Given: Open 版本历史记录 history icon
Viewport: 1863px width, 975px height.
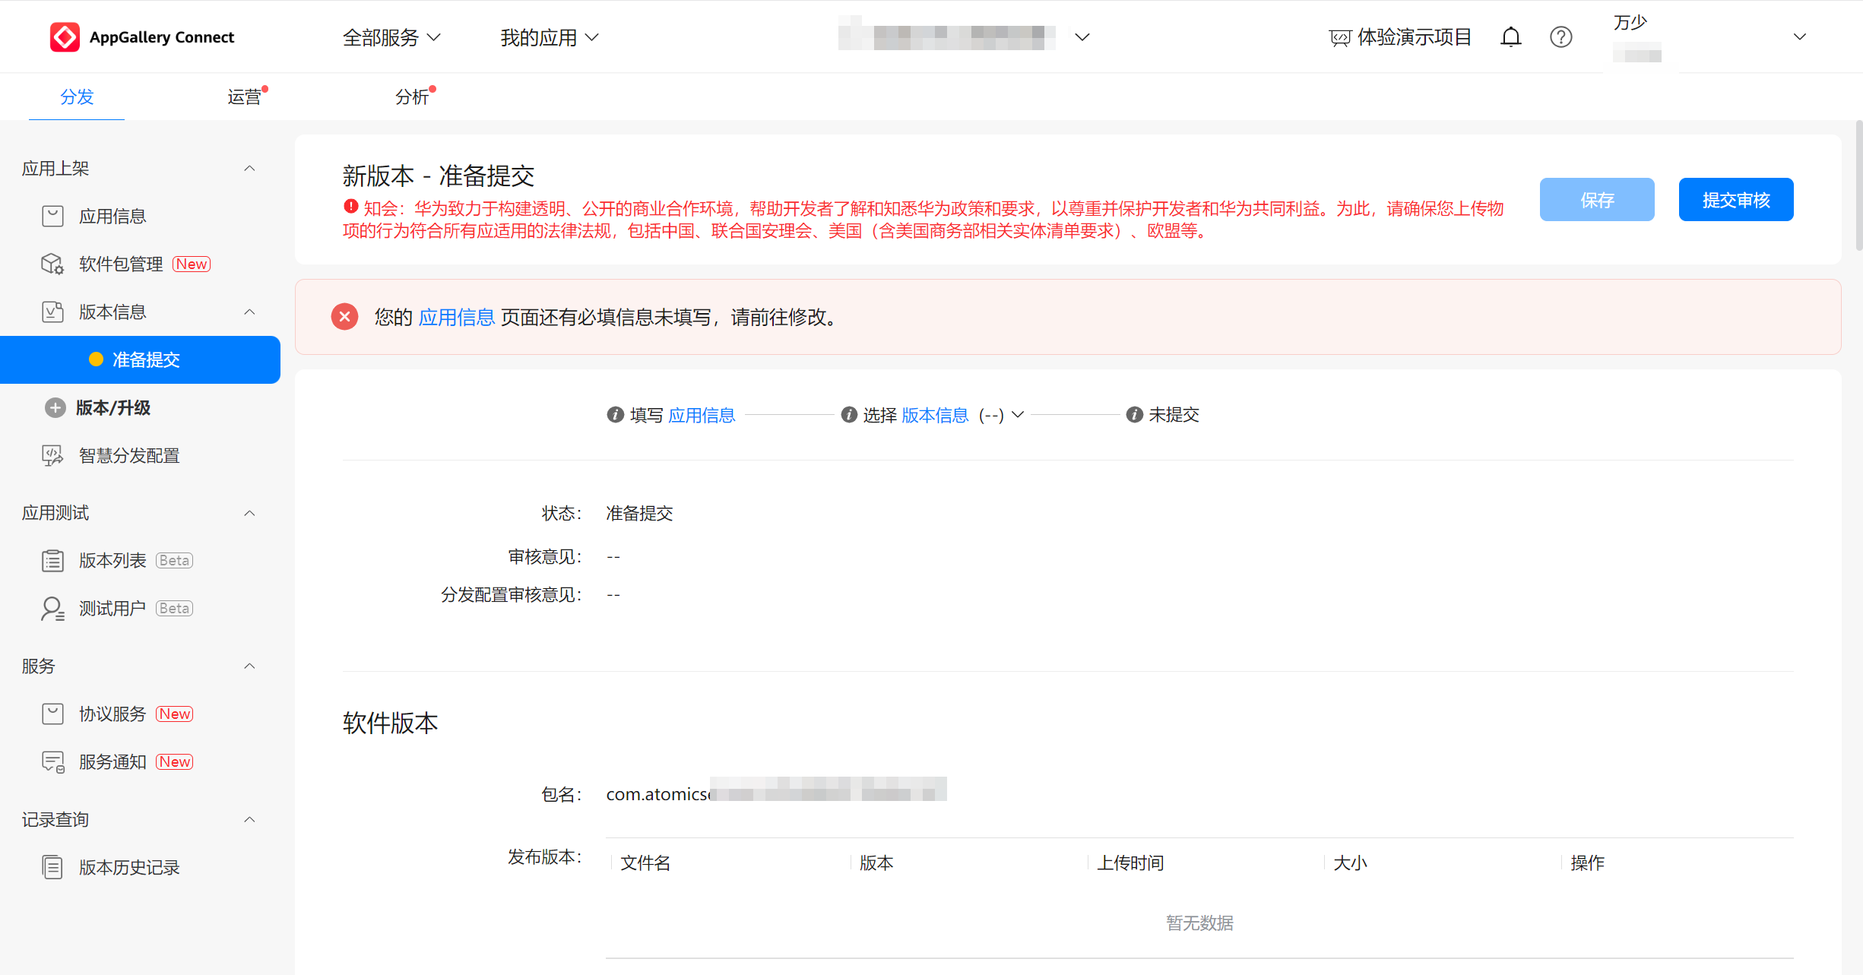Looking at the screenshot, I should (x=52, y=867).
